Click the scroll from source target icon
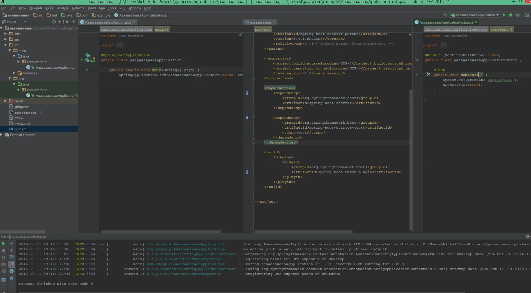 coord(54,22)
